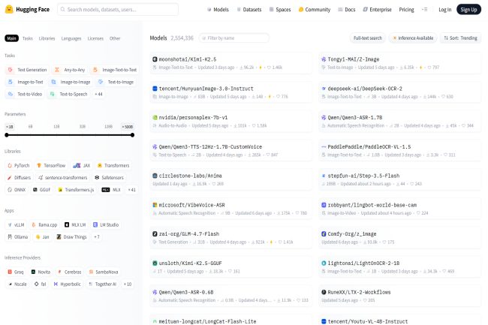Toggle the Image-to-Image task filter
Viewport: 488px width, 325px height.
[71, 82]
